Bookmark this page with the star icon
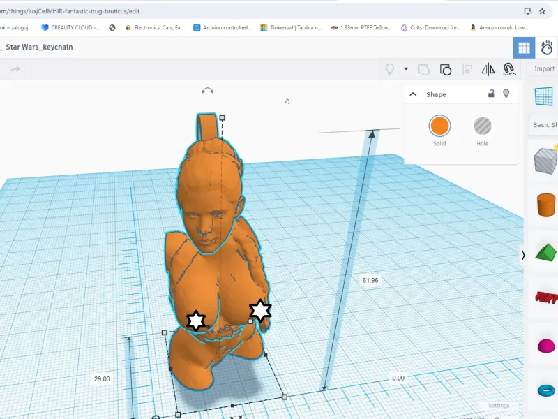Screen dimensions: 558x419 click(543, 11)
